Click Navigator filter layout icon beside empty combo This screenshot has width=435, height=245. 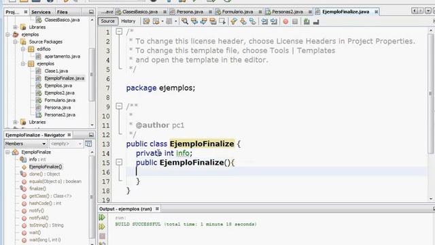click(88, 144)
